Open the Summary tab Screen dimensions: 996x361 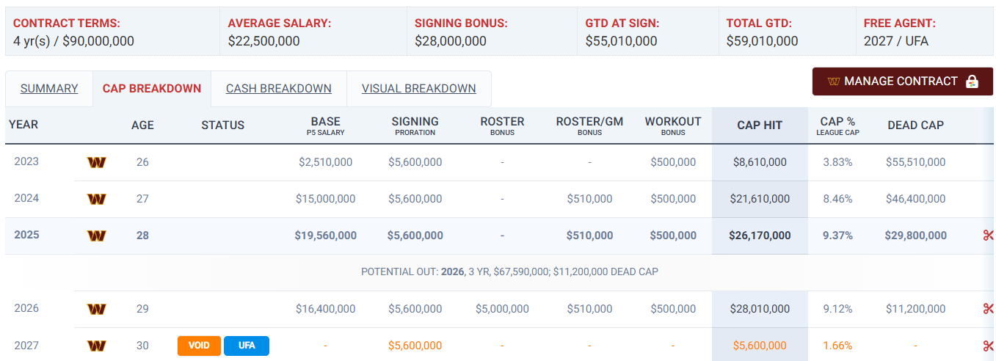[49, 89]
